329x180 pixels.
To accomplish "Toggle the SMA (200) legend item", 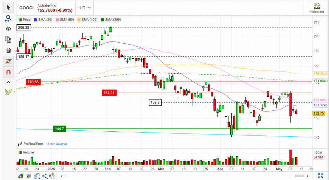I will pos(111,20).
